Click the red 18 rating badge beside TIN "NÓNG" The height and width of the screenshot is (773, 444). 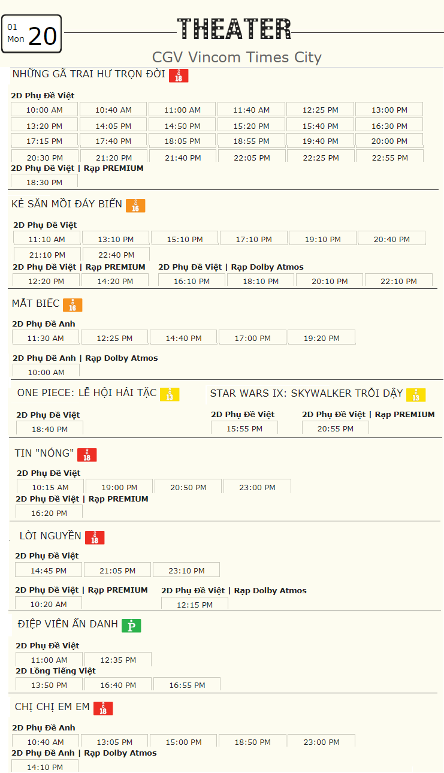click(87, 455)
